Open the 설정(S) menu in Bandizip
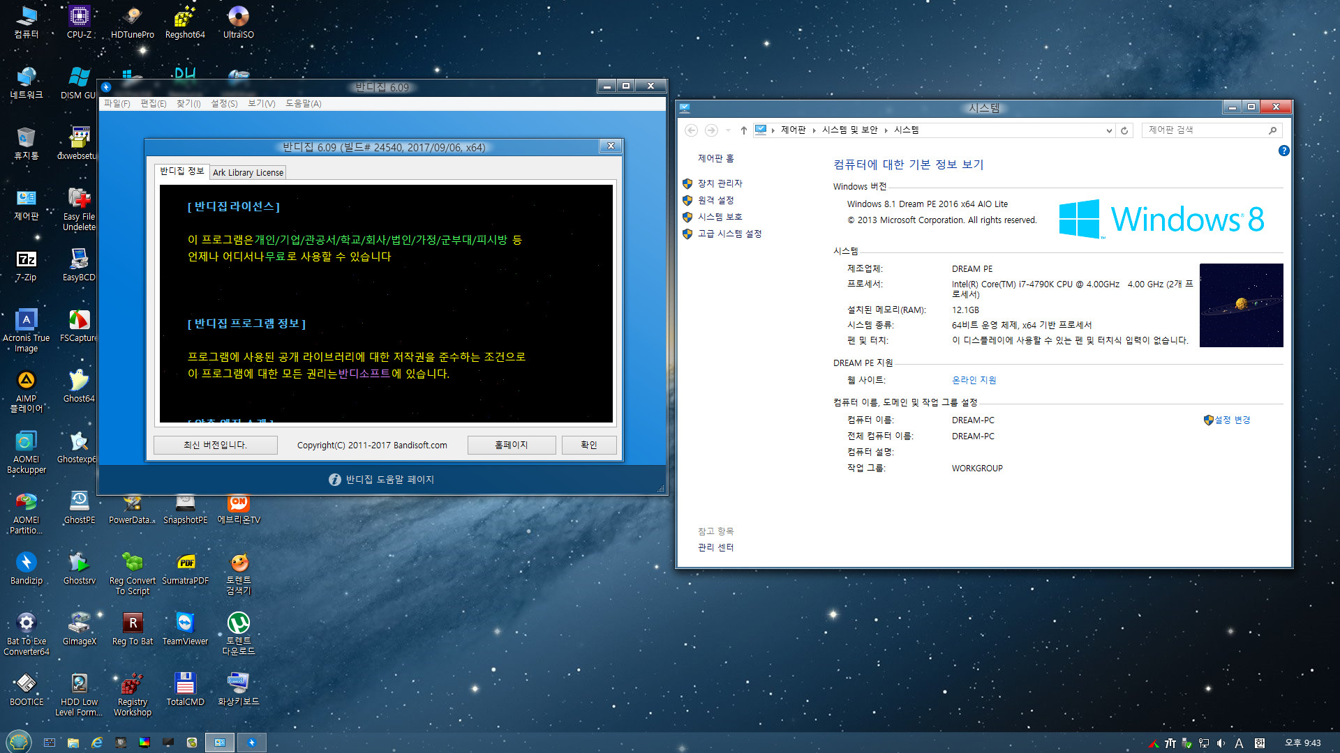 pyautogui.click(x=224, y=103)
